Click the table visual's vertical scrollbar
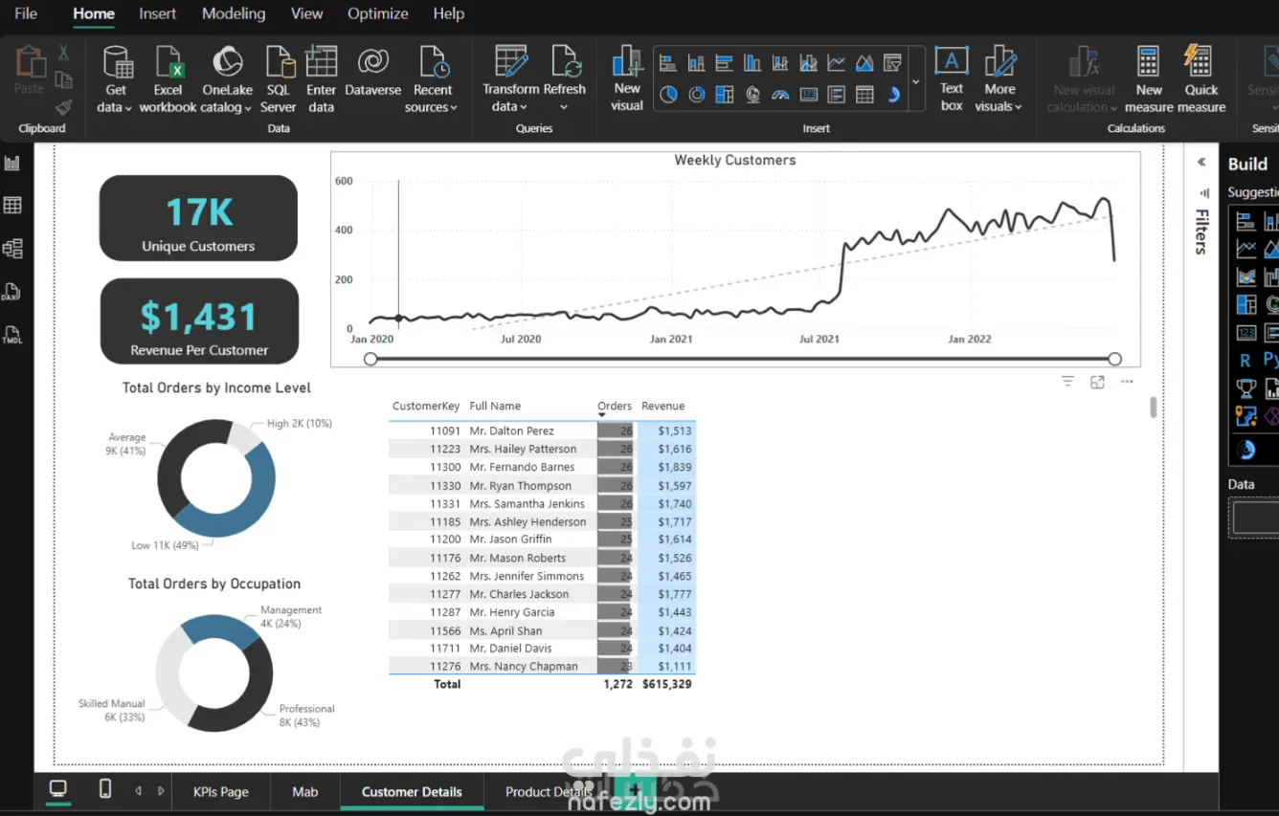The height and width of the screenshot is (816, 1279). click(1153, 407)
